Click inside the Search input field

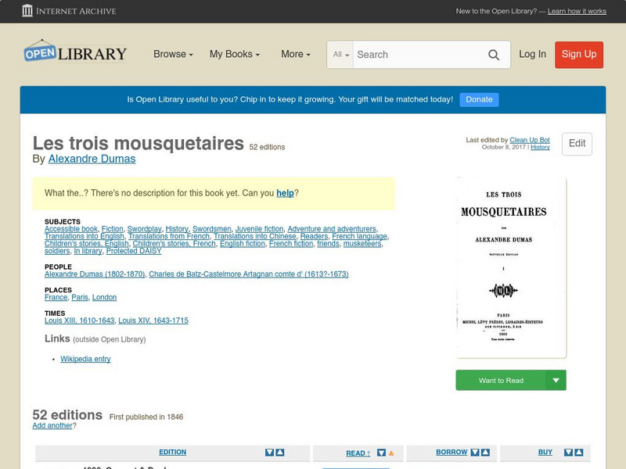(x=423, y=55)
